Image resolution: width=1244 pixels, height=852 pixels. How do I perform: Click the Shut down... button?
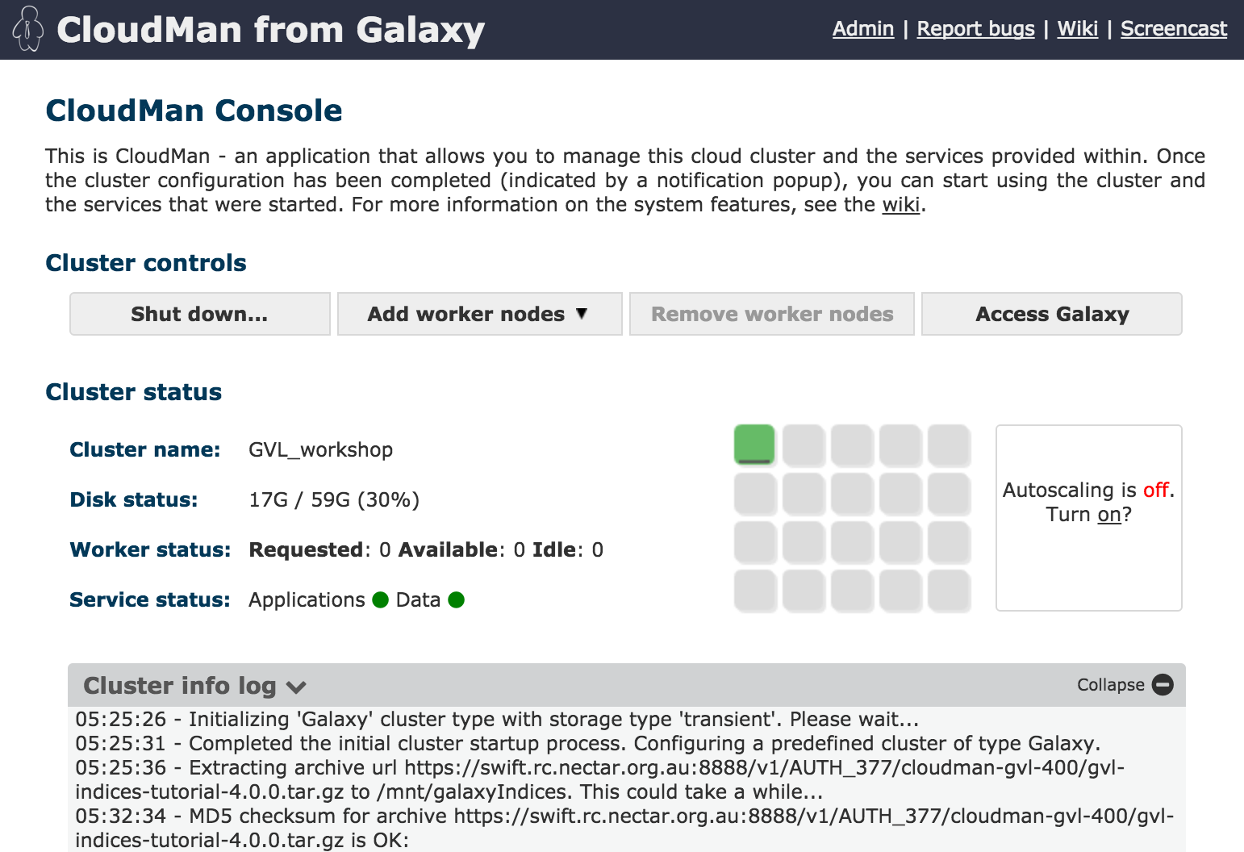(200, 314)
